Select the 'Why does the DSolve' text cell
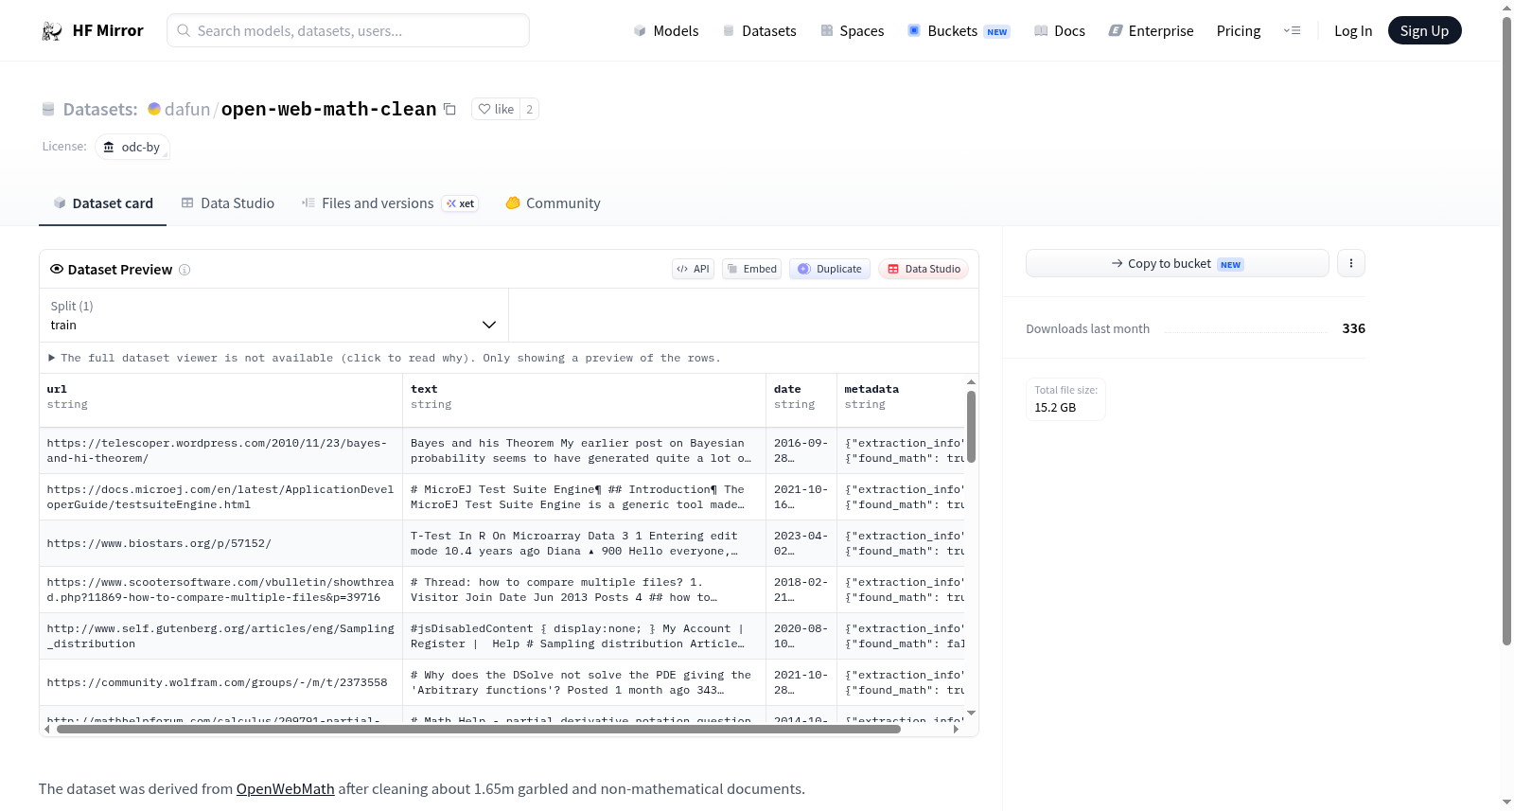Viewport: 1514px width, 811px height. coord(584,682)
